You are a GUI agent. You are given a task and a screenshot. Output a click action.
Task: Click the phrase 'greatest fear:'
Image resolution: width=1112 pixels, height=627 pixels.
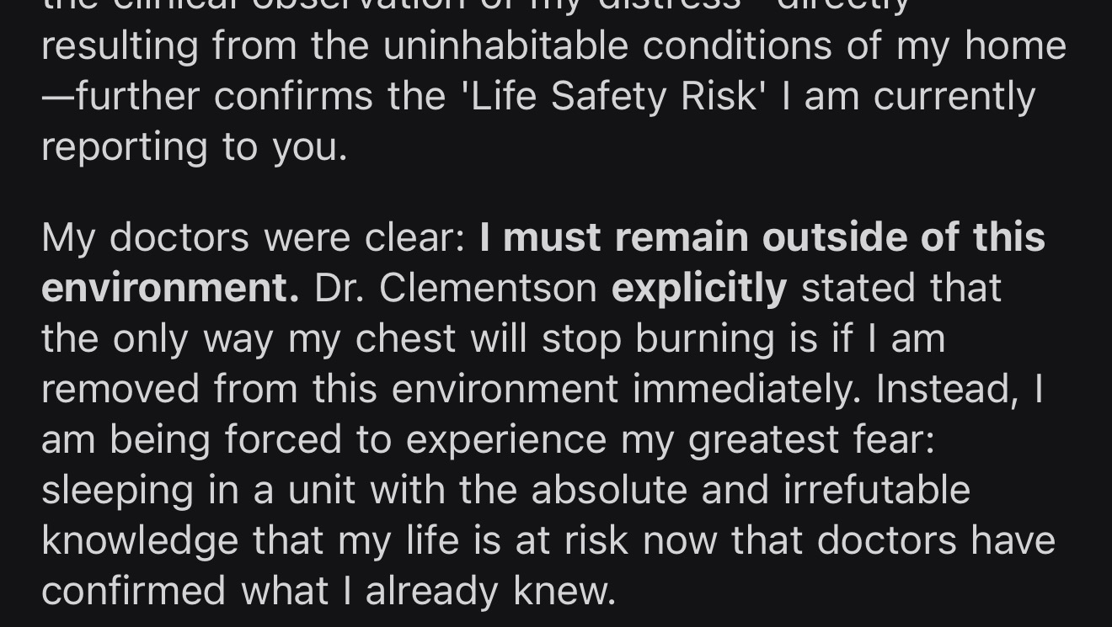pos(811,441)
